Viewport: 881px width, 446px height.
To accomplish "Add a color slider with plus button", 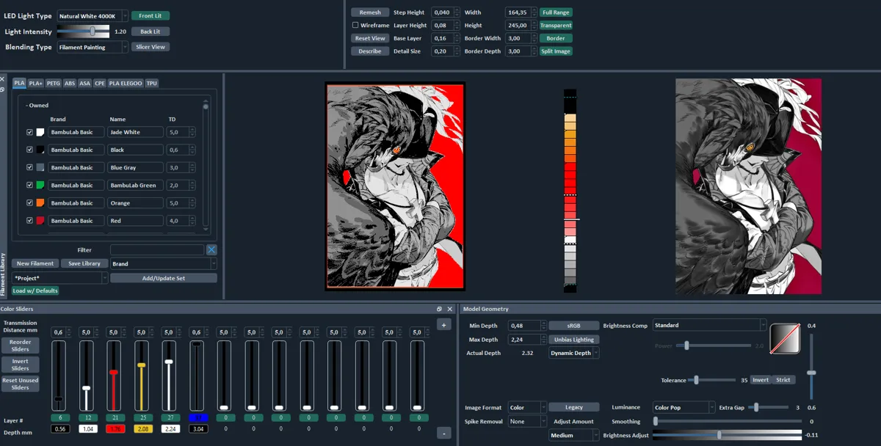I will coord(444,325).
